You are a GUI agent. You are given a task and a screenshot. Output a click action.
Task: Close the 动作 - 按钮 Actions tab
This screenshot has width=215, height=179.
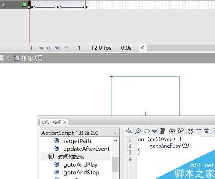click(64, 123)
